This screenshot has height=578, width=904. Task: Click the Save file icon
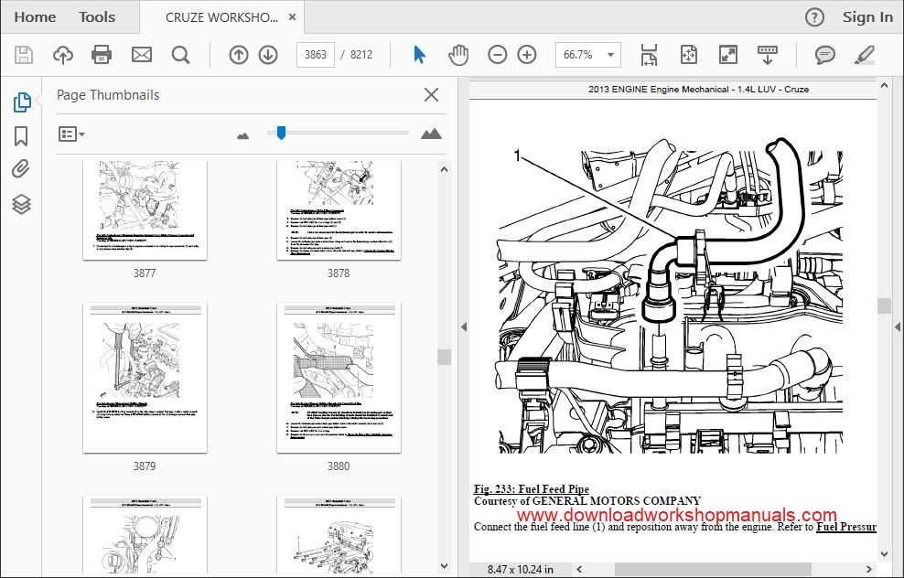pos(24,55)
